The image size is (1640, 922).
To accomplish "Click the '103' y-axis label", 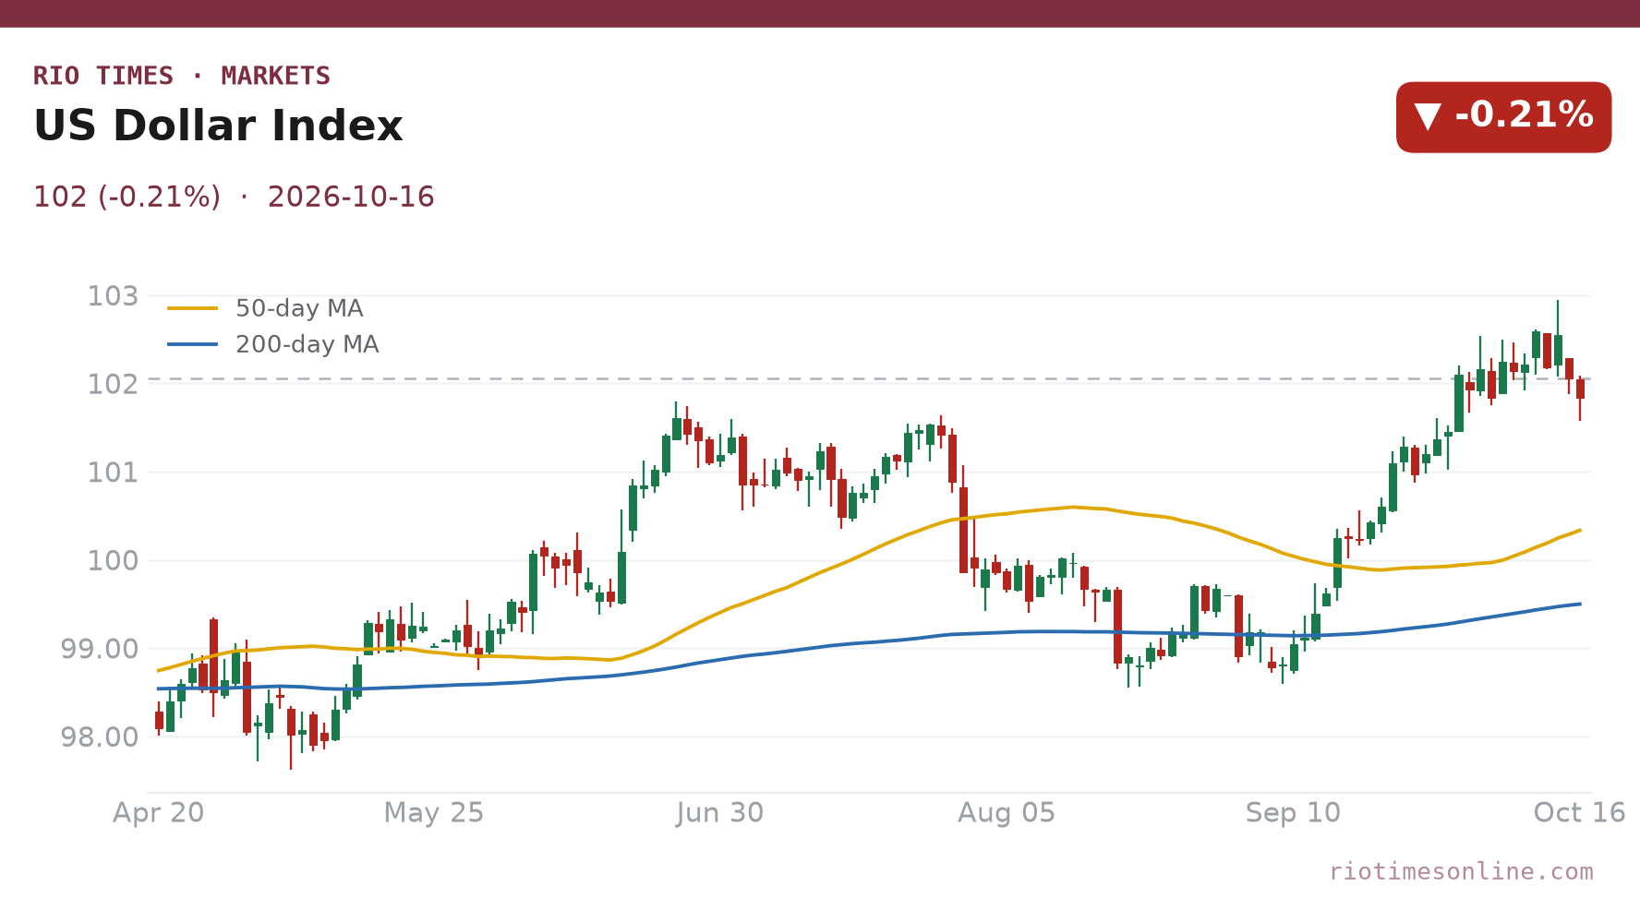I will click(113, 296).
